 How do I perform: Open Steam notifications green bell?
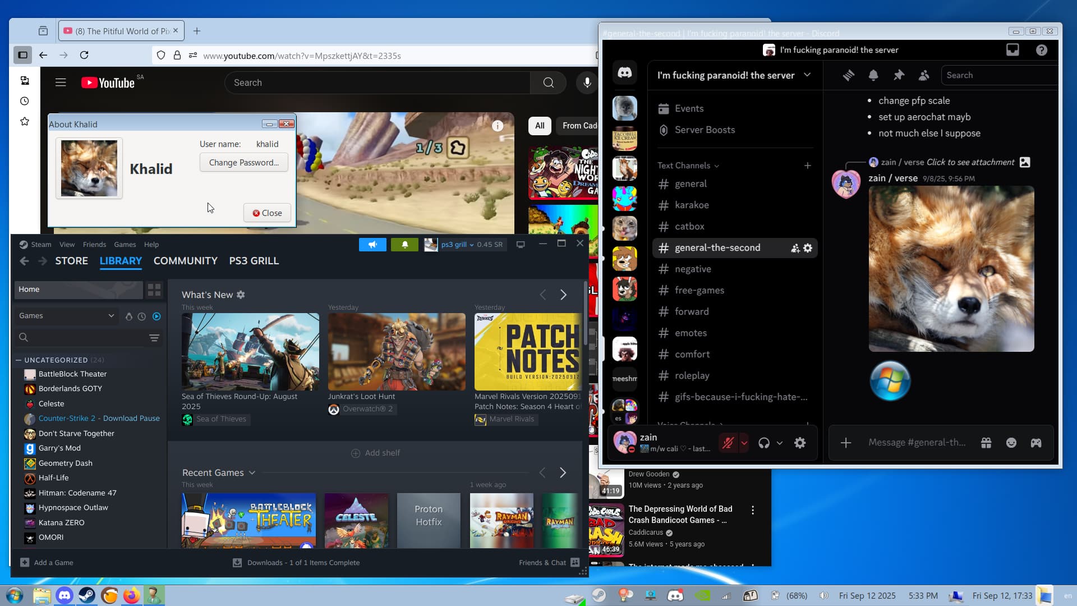click(x=404, y=245)
